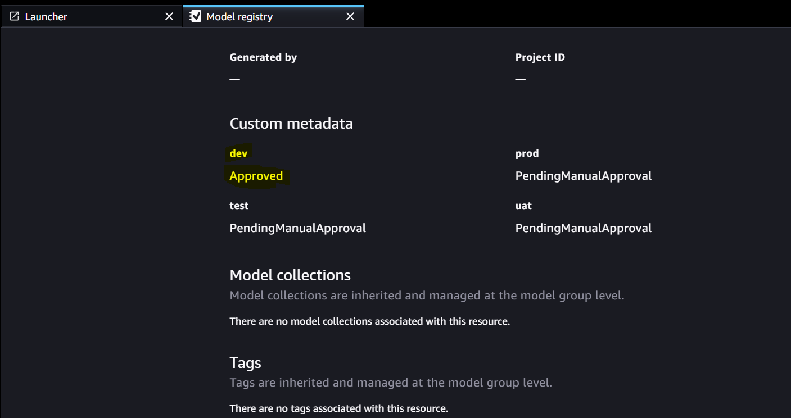The width and height of the screenshot is (791, 418).
Task: Select the test metadata key
Action: (239, 205)
